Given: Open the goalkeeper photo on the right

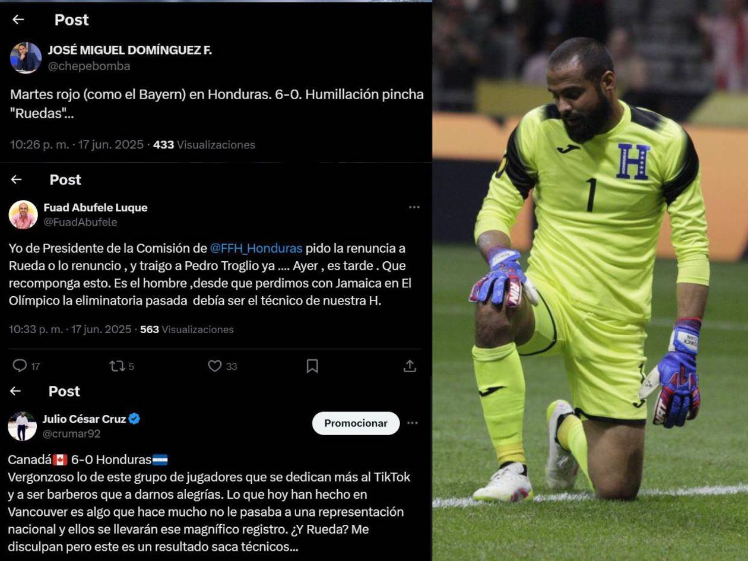Looking at the screenshot, I should pyautogui.click(x=590, y=280).
